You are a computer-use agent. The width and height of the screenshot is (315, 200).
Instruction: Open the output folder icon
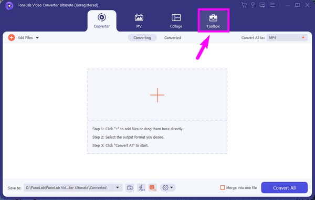click(130, 188)
